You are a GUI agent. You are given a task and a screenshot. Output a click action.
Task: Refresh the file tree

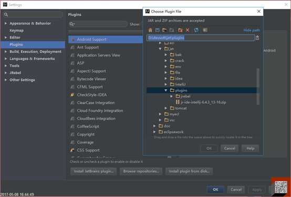(196, 30)
